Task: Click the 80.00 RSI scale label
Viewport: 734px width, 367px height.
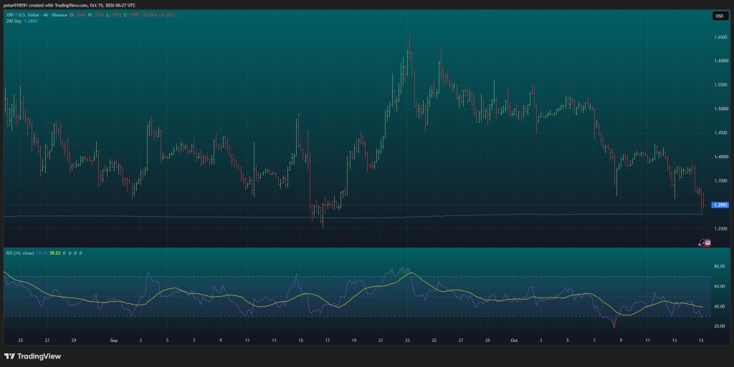Action: [x=720, y=267]
